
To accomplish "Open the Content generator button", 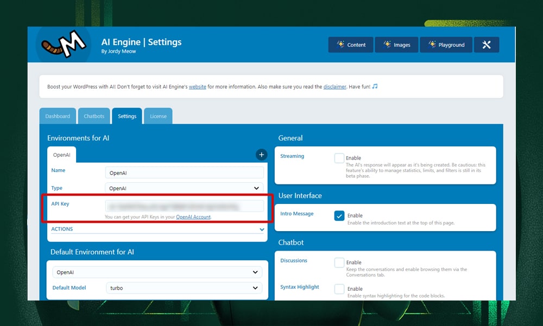I will click(x=351, y=45).
